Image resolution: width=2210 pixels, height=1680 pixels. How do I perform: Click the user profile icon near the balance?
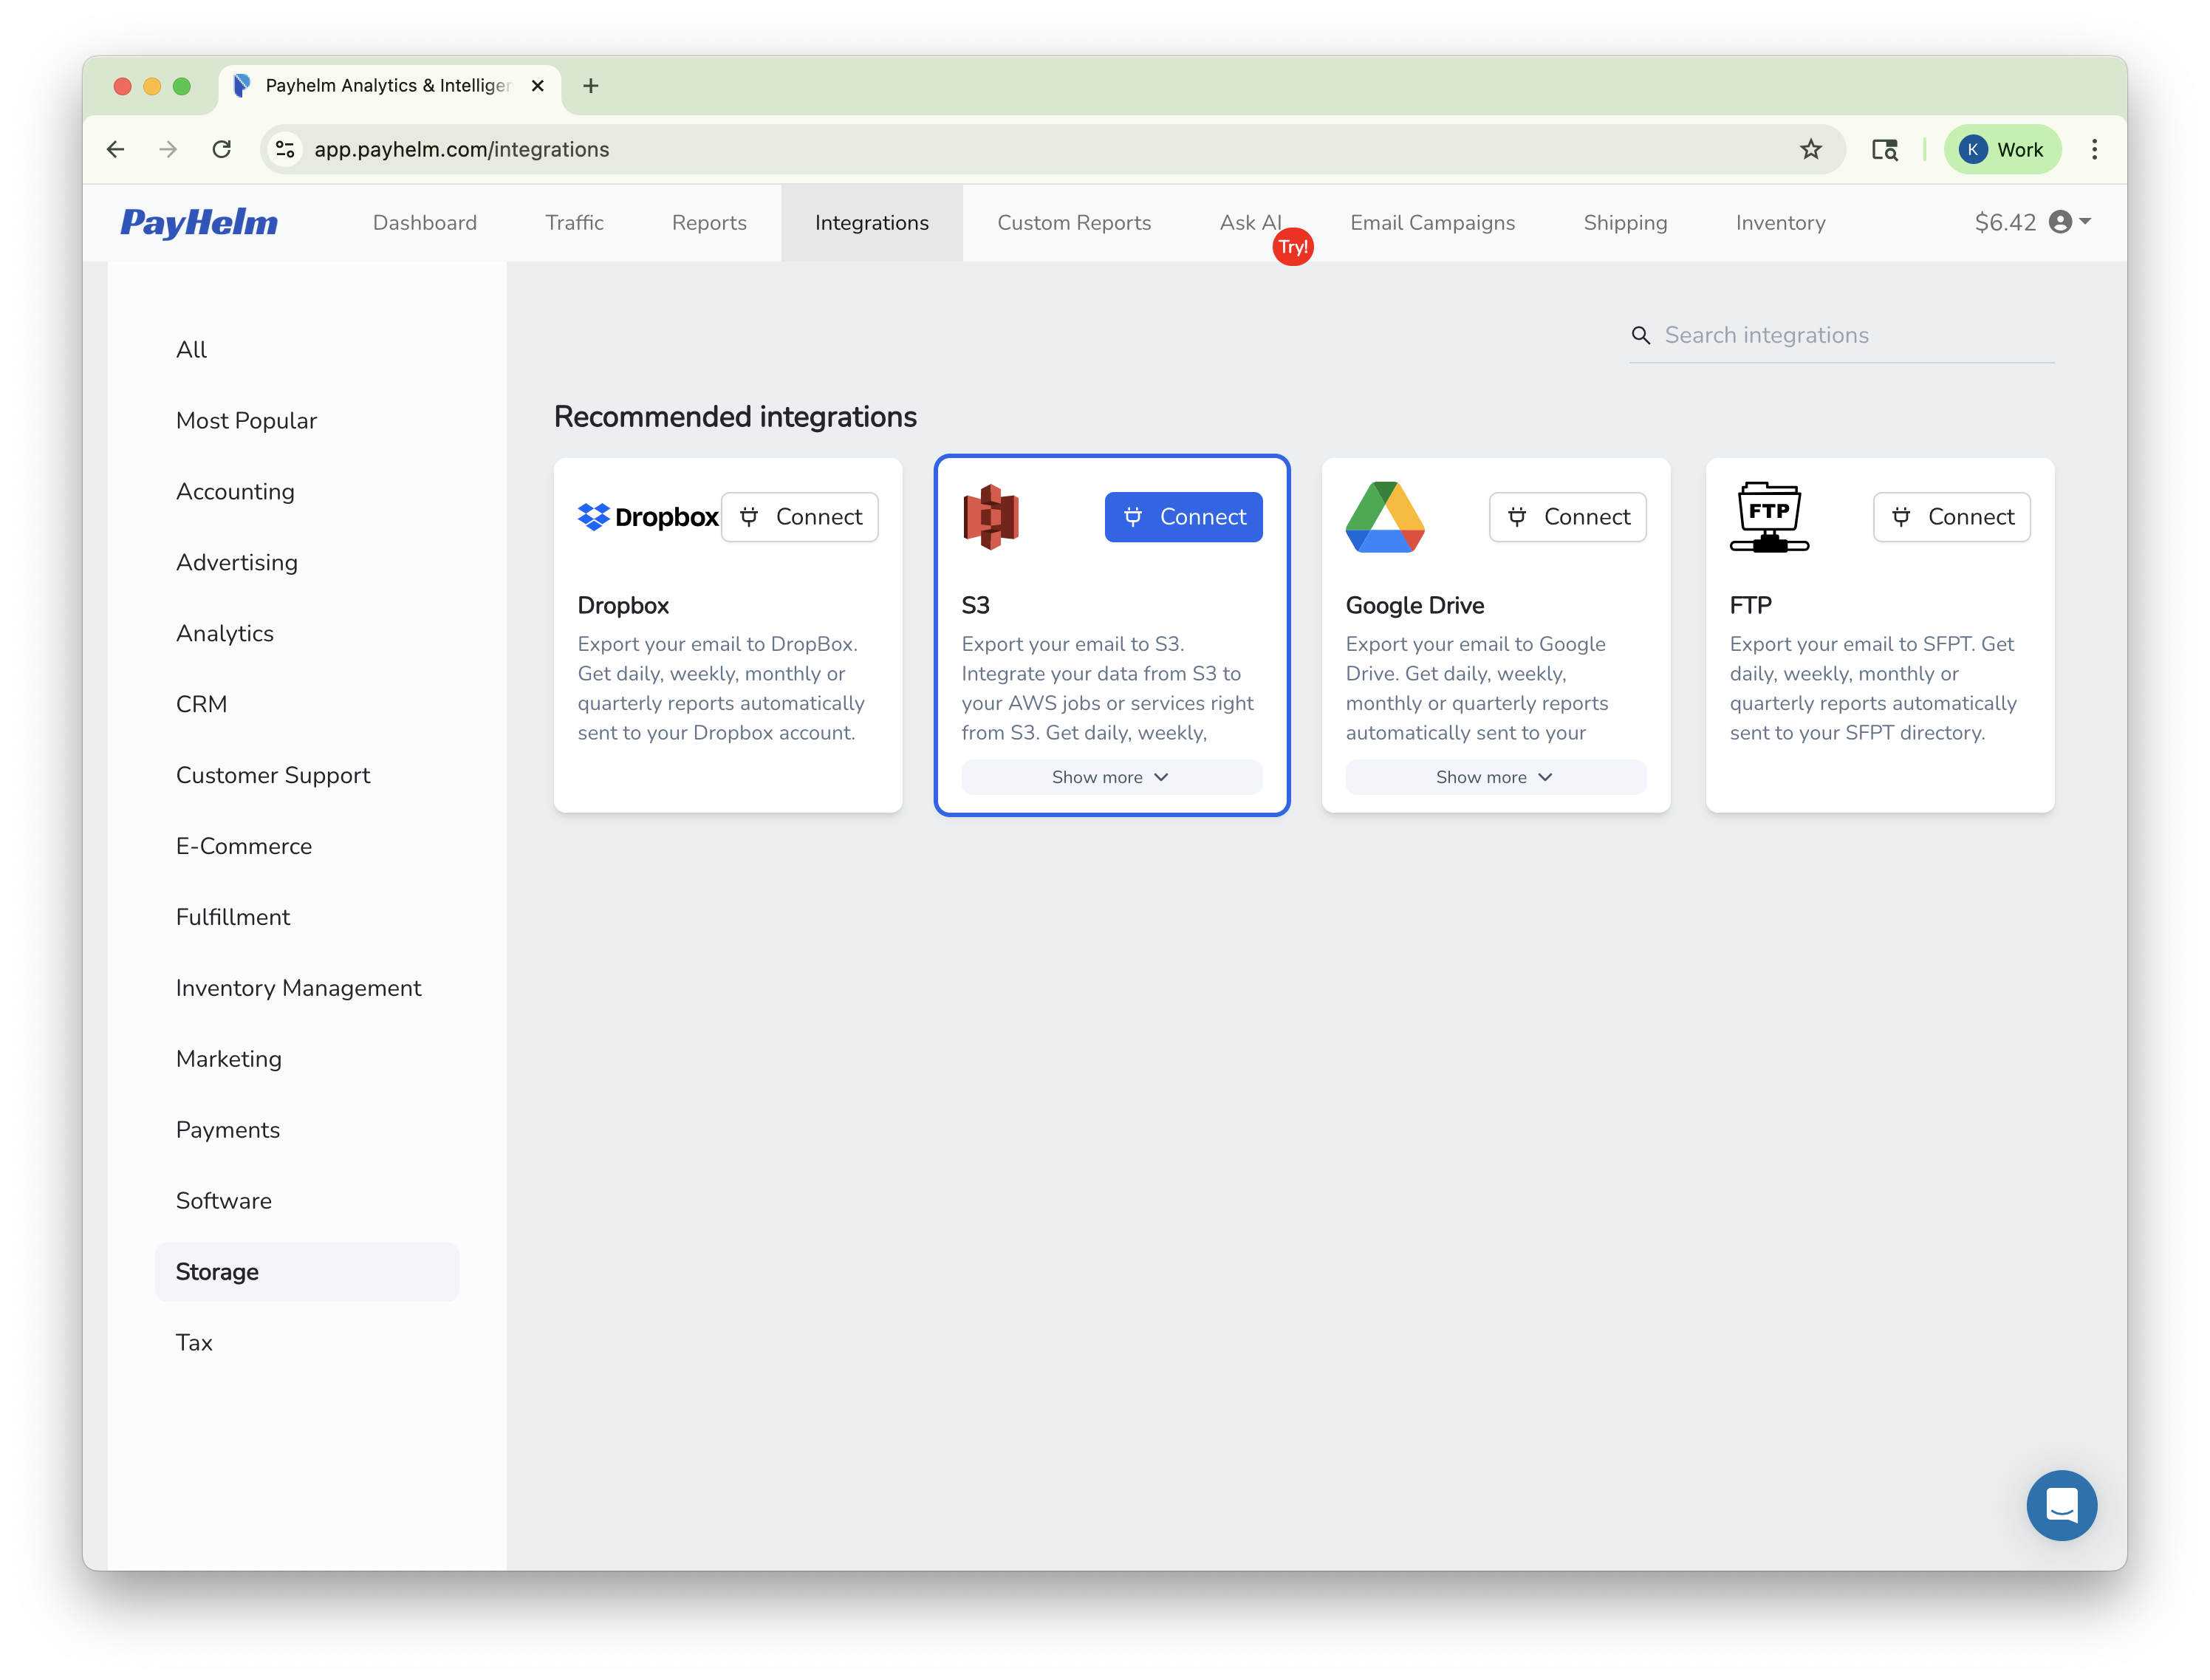(2062, 222)
